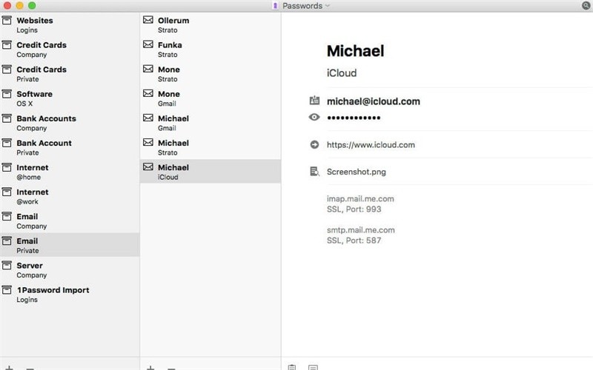Click the archive icon of Bank Account Private
Viewport: 593px width, 370px height.
click(7, 143)
